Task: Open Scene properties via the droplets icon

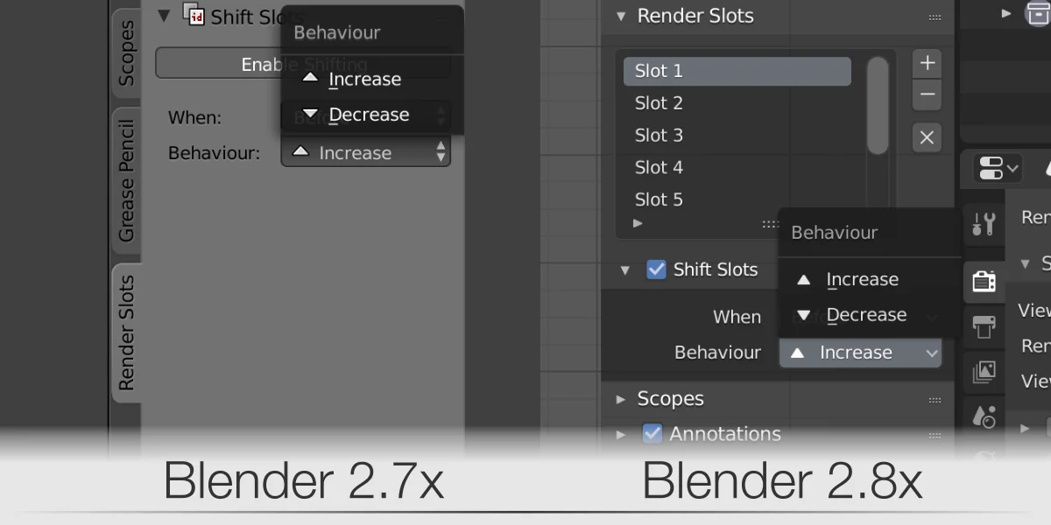Action: [984, 417]
